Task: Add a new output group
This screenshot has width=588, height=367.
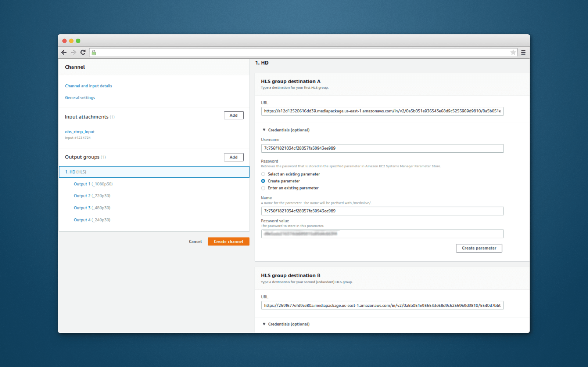Action: coord(234,157)
